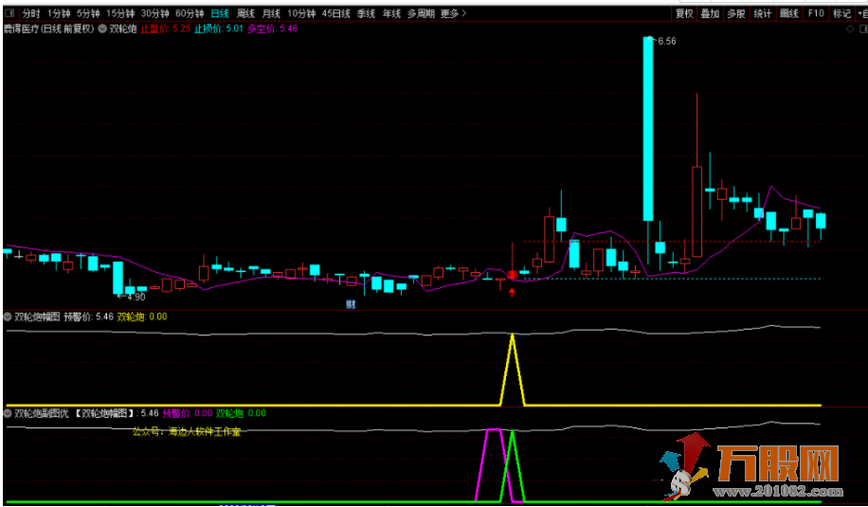Select the 5分钟 period tab
The height and width of the screenshot is (507, 868).
pos(88,13)
